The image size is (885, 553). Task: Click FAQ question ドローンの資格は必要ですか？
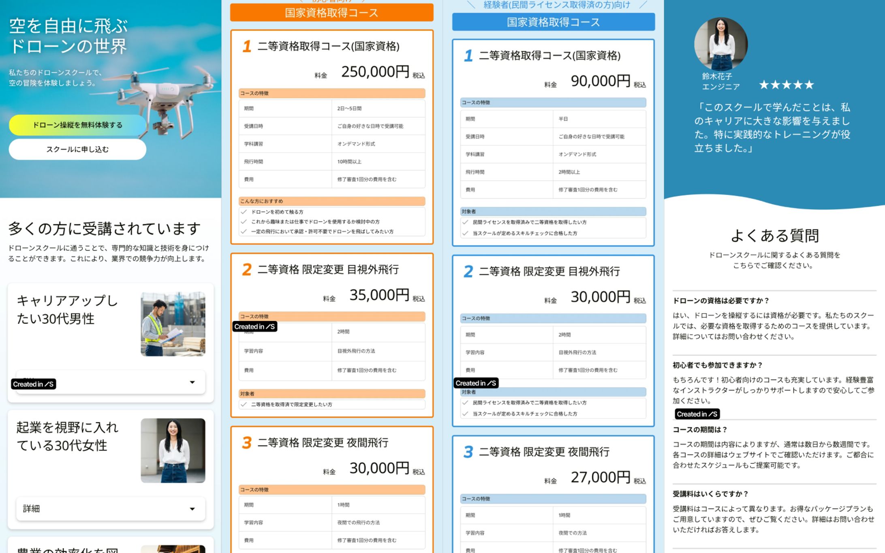pyautogui.click(x=721, y=301)
